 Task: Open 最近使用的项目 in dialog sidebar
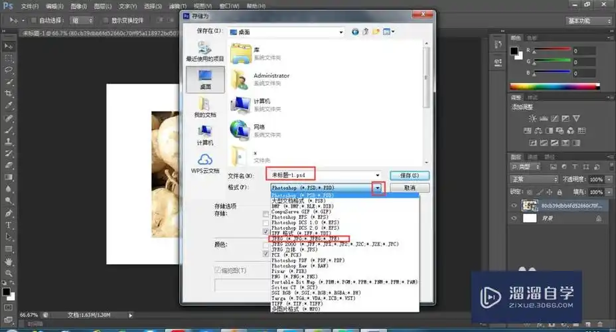[205, 52]
